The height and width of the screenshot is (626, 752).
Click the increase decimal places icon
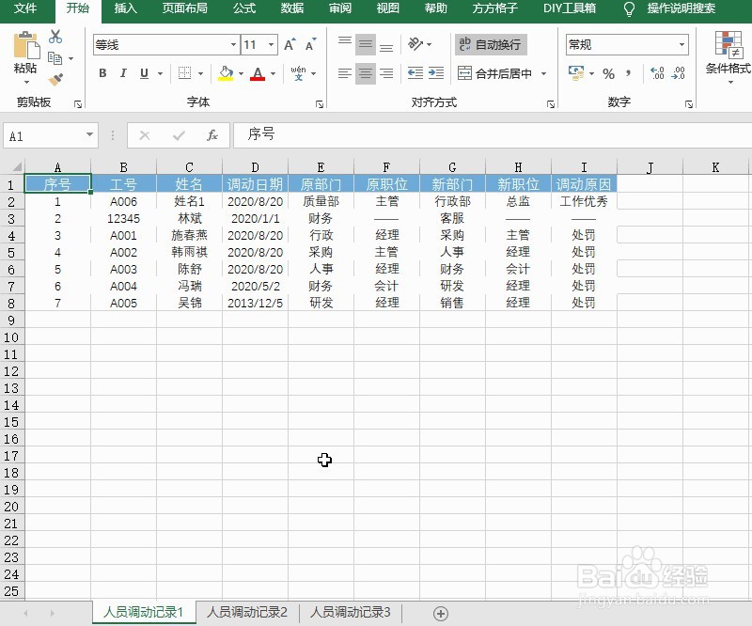click(656, 72)
